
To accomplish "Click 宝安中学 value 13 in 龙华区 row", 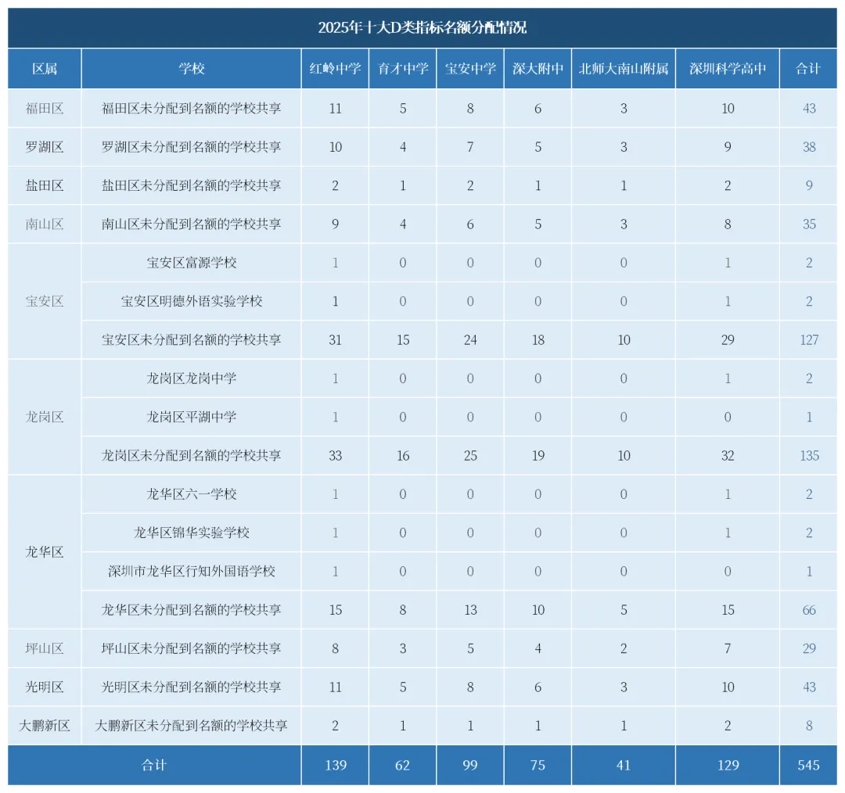I will pyautogui.click(x=470, y=610).
